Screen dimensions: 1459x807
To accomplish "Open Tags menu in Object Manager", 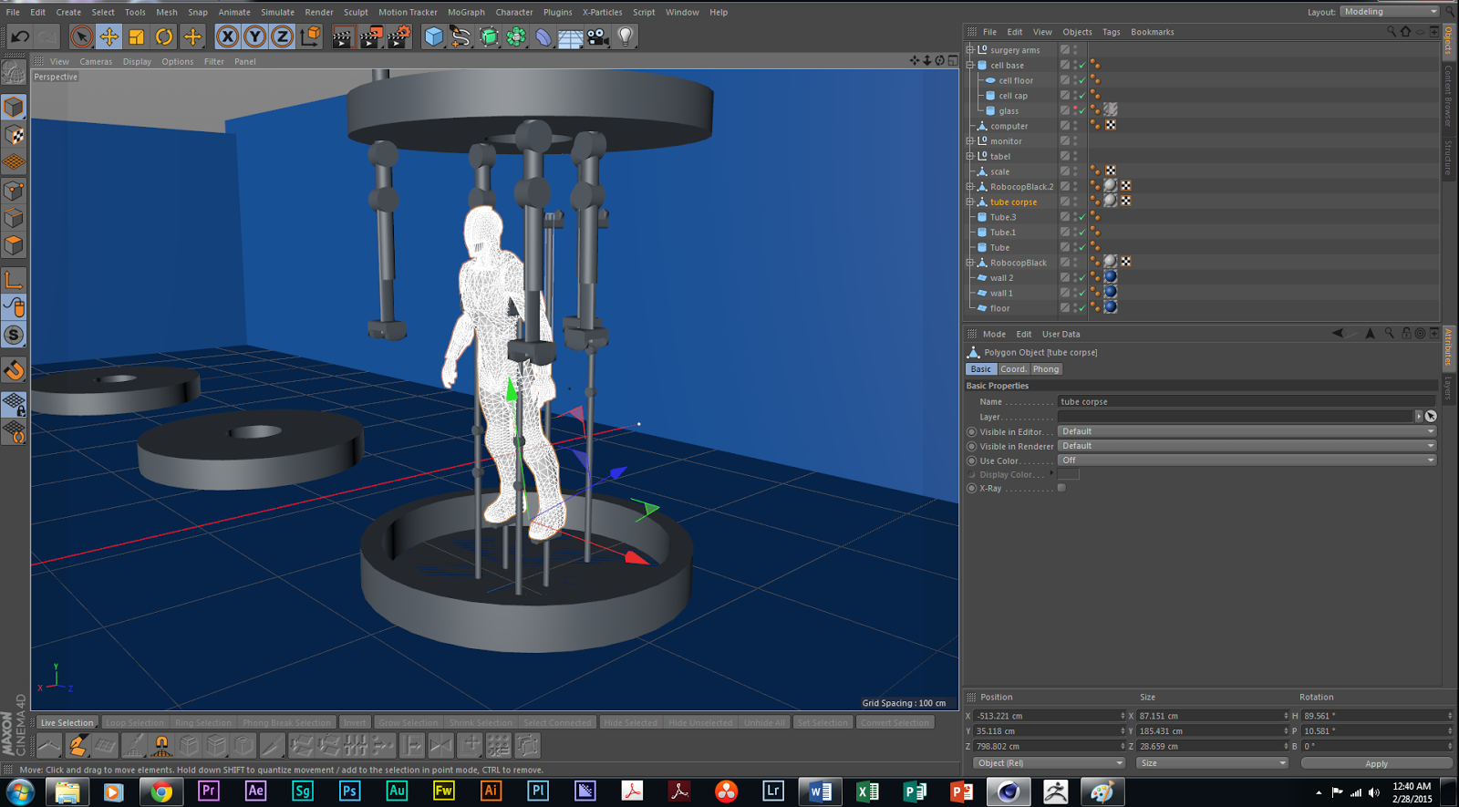I will point(1111,32).
